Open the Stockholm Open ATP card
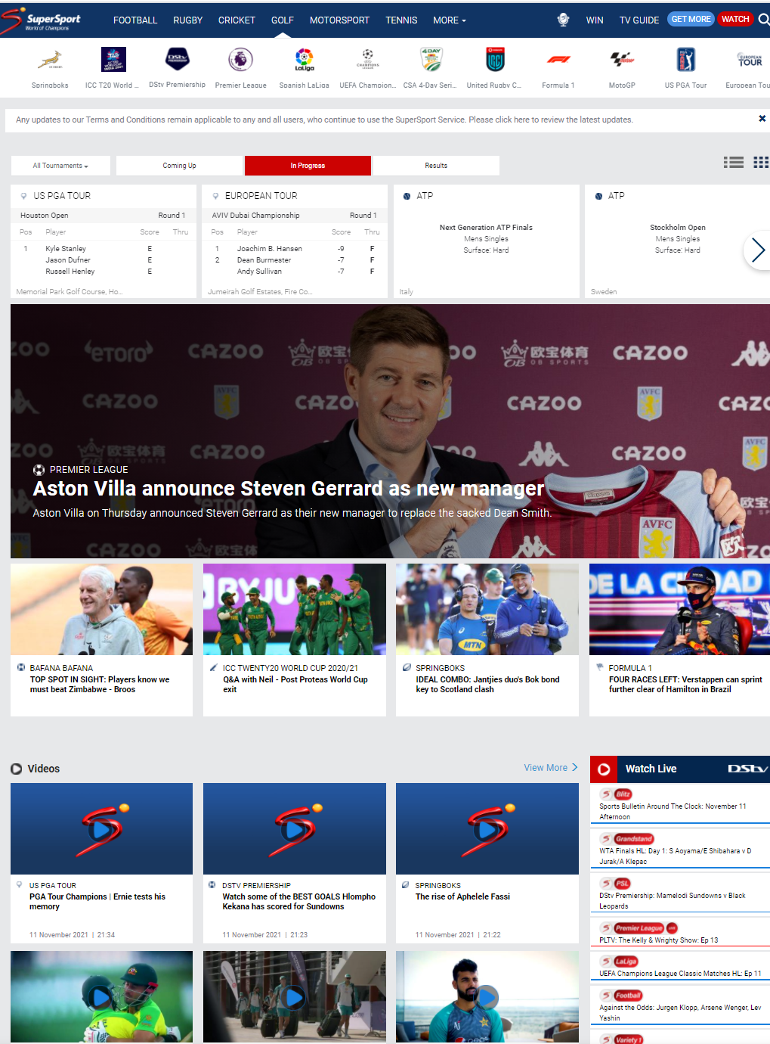 tap(677, 241)
